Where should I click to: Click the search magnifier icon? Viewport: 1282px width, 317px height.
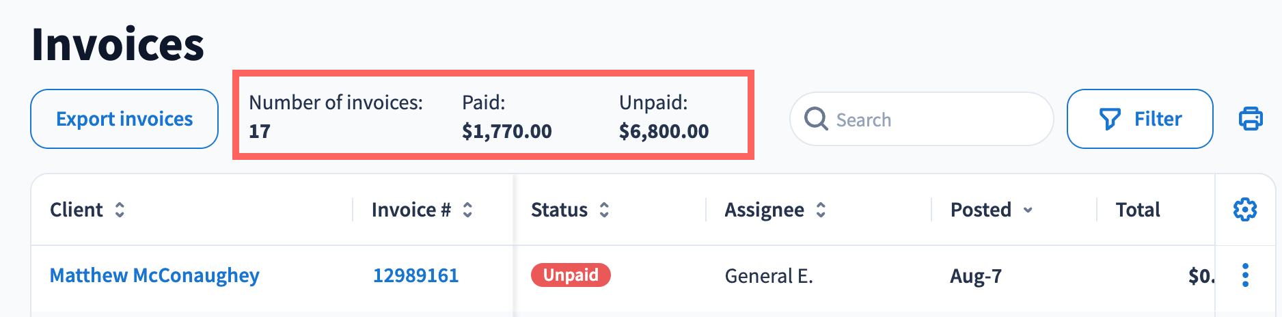coord(816,119)
